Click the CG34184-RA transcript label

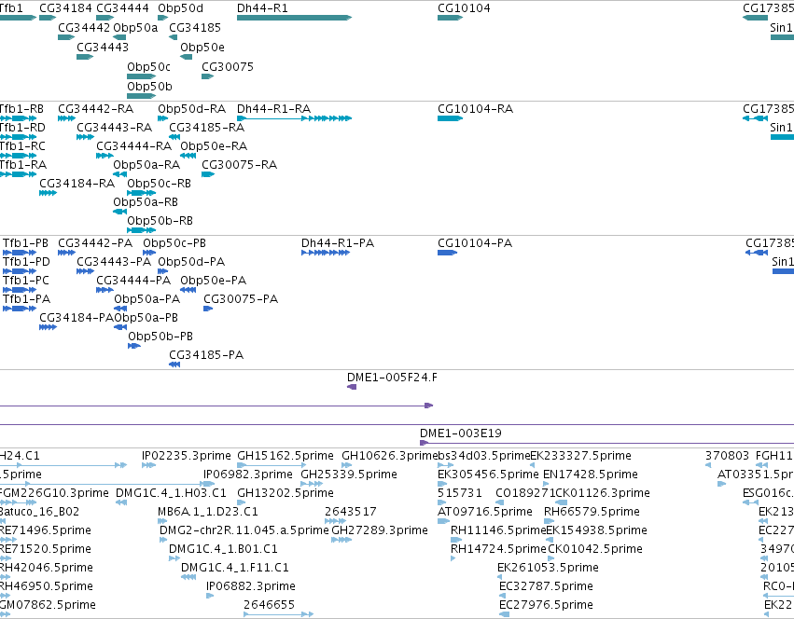[x=77, y=185]
